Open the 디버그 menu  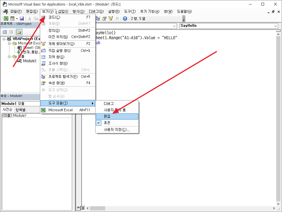96,12
